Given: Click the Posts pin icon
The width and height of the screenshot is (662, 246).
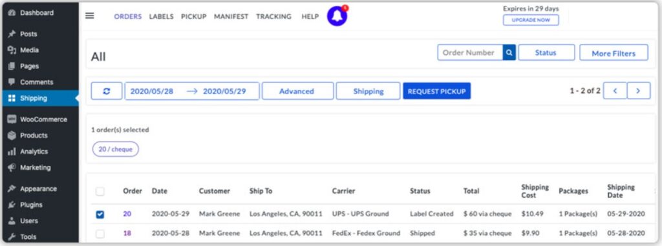Looking at the screenshot, I should click(x=12, y=34).
